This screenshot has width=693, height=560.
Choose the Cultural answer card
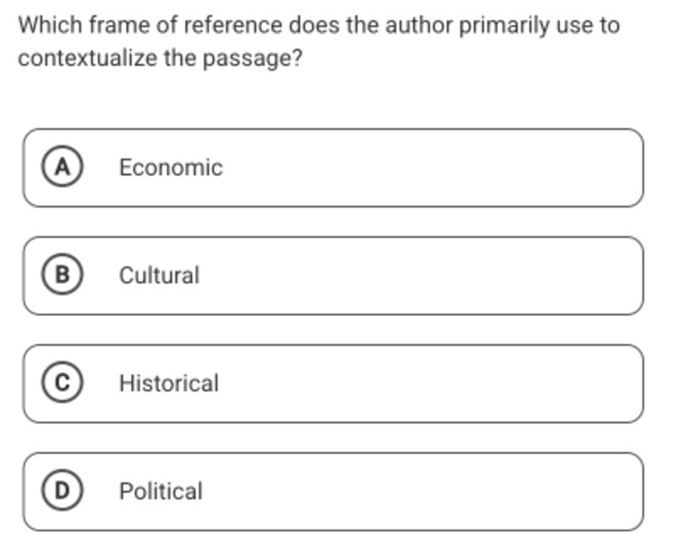(x=333, y=276)
